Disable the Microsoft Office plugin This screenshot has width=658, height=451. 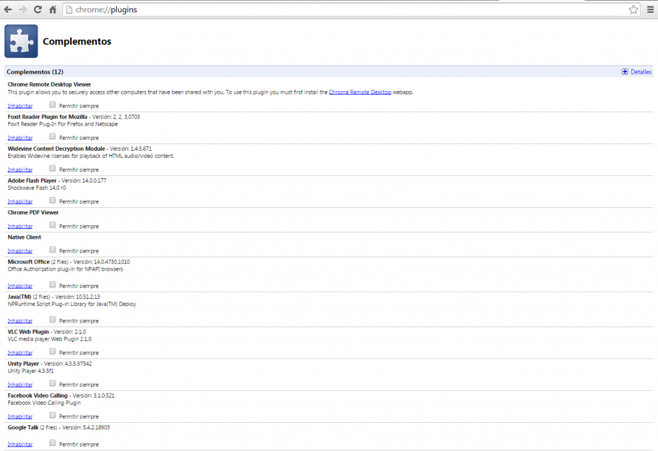tap(19, 285)
